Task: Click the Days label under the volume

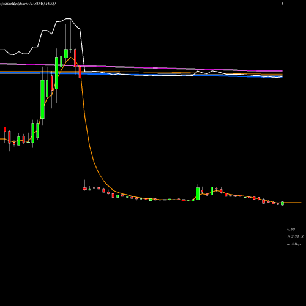Action: click(x=294, y=244)
